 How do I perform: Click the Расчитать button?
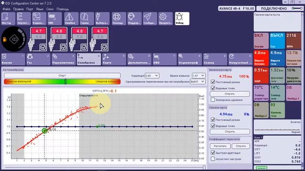tap(220, 146)
